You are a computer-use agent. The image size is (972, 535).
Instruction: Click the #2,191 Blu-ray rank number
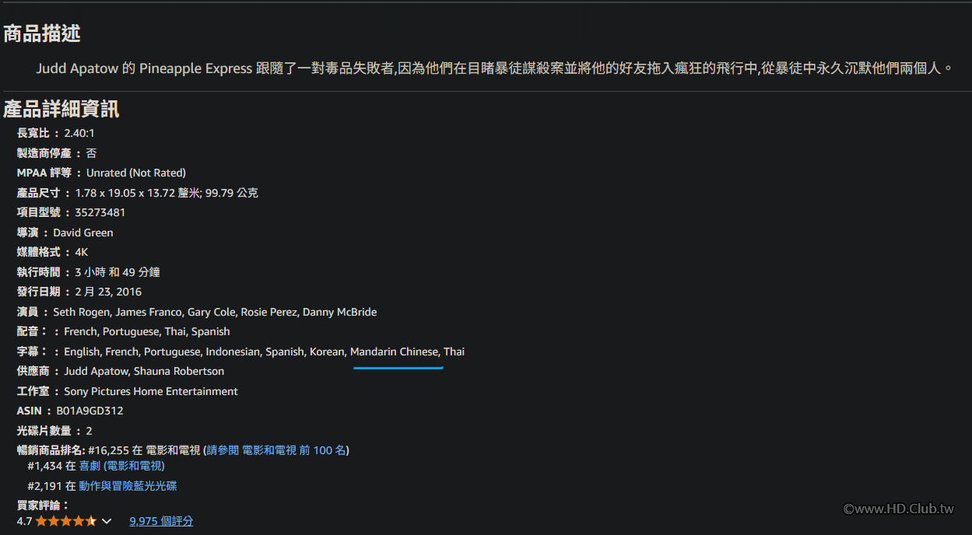click(44, 486)
